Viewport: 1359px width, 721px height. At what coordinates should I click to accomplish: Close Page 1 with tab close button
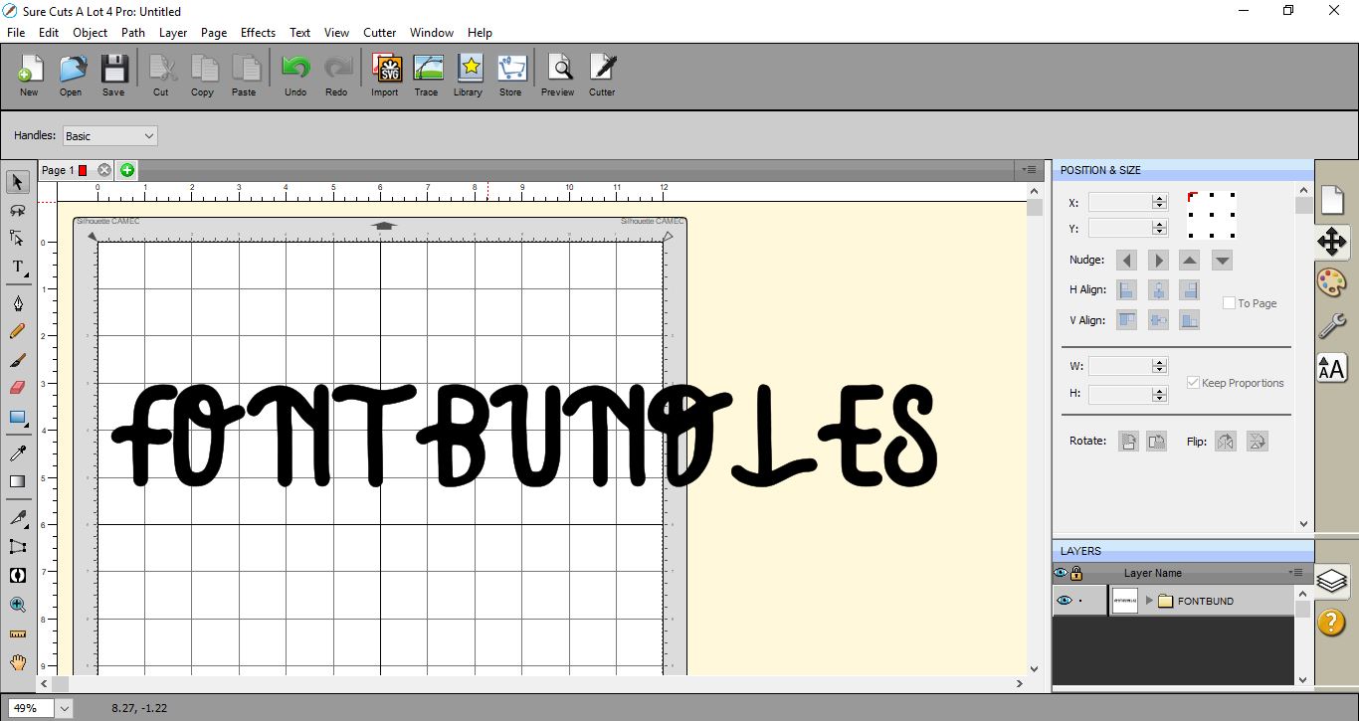click(x=104, y=170)
